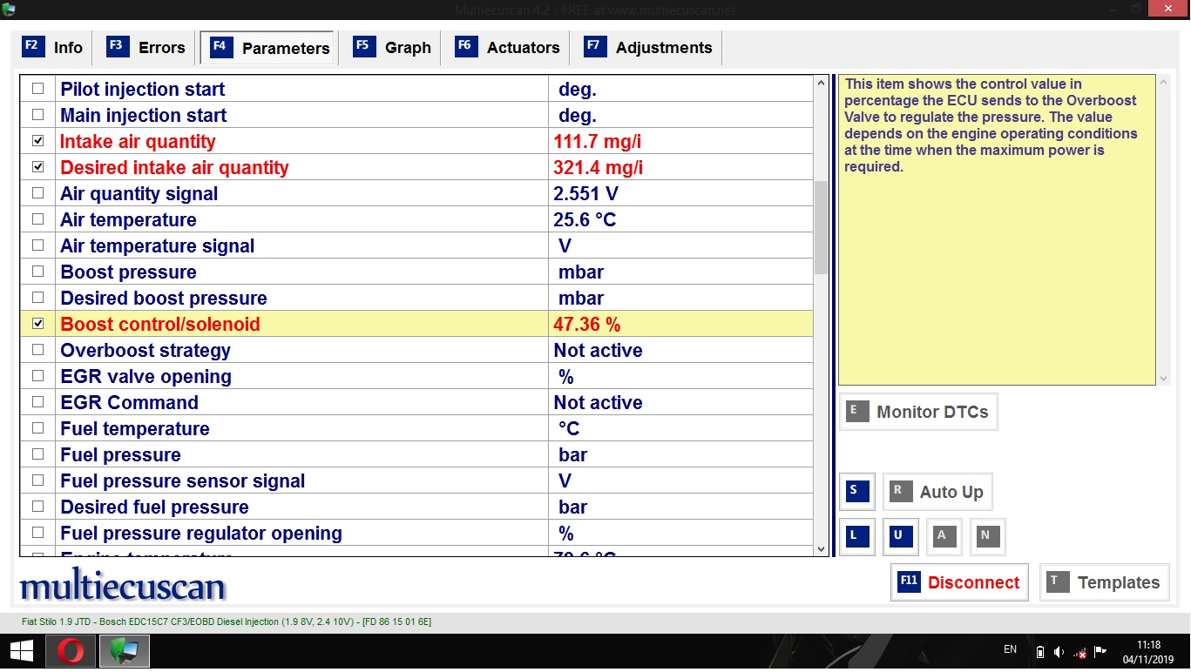Click the U icon button
Image resolution: width=1191 pixels, height=672 pixels.
click(x=900, y=536)
